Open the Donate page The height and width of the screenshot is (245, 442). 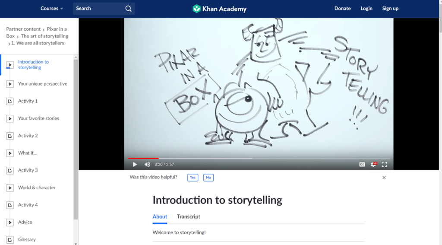(342, 9)
